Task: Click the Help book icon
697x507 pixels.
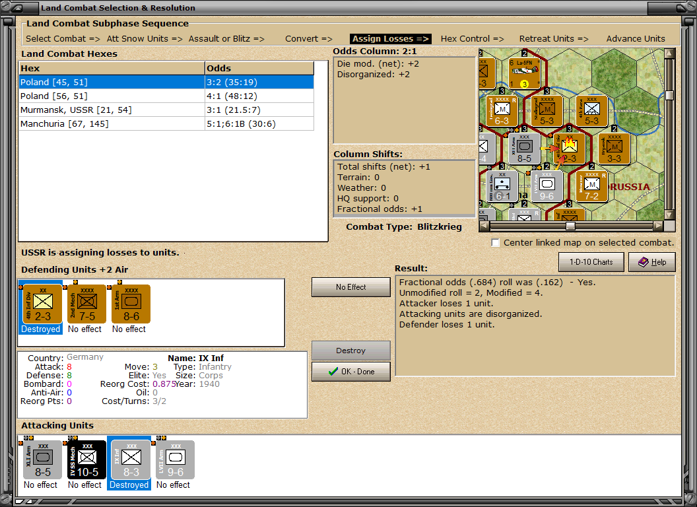Action: tap(644, 262)
